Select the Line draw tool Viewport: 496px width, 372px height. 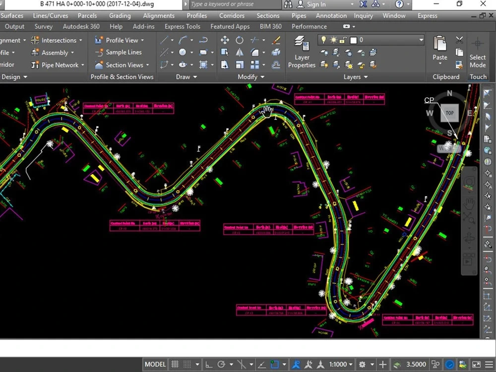[x=164, y=40]
